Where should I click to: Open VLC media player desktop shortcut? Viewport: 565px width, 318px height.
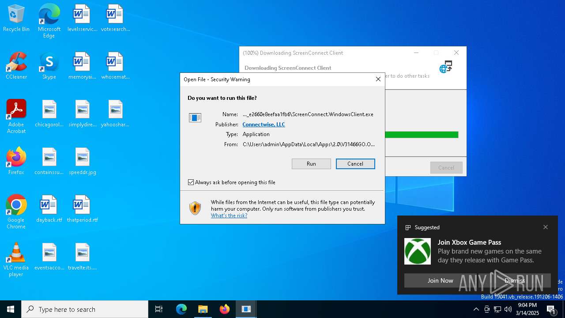pyautogui.click(x=16, y=260)
